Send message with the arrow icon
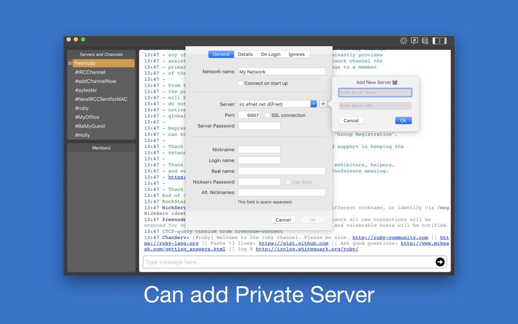The width and height of the screenshot is (518, 324). (440, 262)
